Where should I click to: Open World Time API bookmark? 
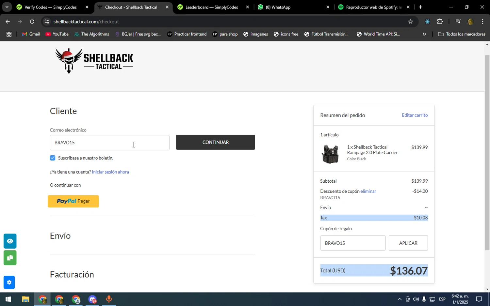(x=378, y=34)
